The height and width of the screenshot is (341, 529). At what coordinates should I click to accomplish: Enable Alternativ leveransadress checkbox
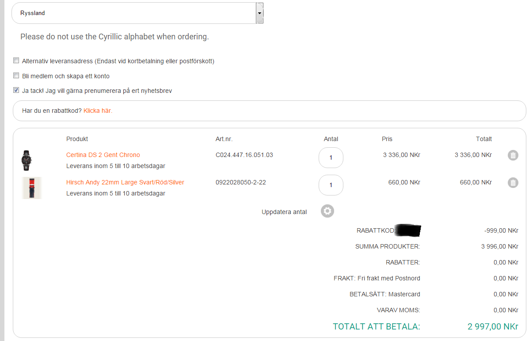click(16, 61)
